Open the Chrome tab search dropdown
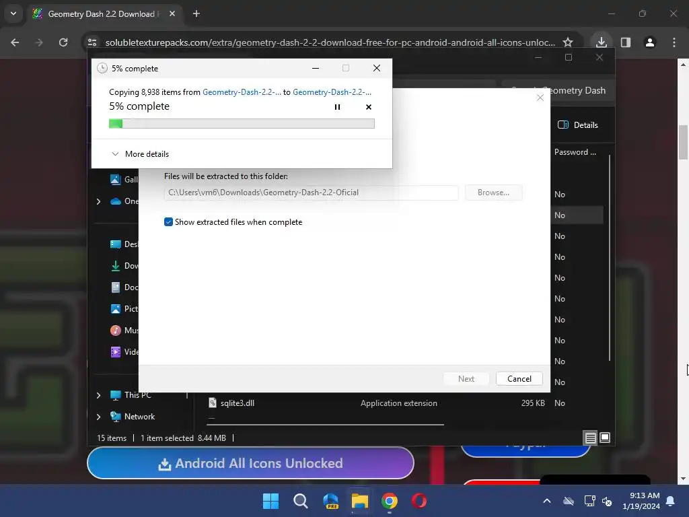This screenshot has width=689, height=517. [x=13, y=13]
